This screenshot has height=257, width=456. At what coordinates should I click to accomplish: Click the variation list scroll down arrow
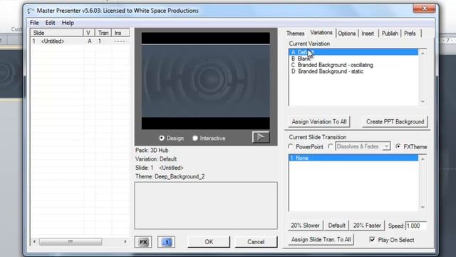coord(423,101)
